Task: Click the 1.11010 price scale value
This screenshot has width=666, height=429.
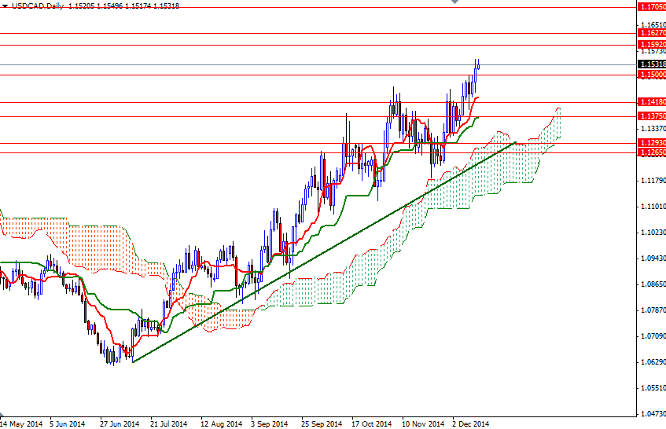Action: pyautogui.click(x=653, y=207)
